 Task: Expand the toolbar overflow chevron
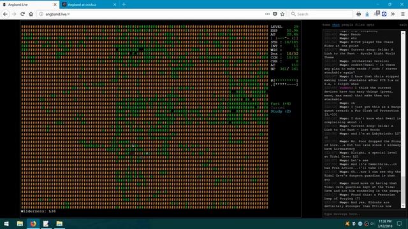pos(393,14)
